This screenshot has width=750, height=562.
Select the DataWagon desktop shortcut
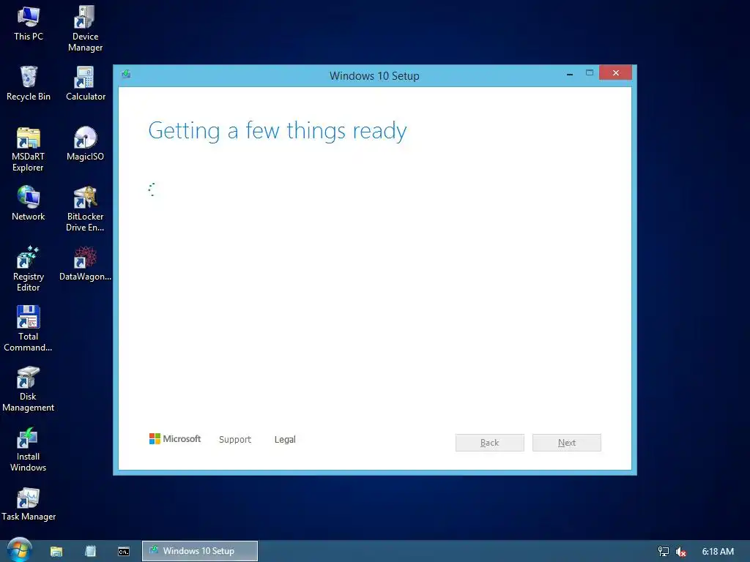click(x=85, y=263)
